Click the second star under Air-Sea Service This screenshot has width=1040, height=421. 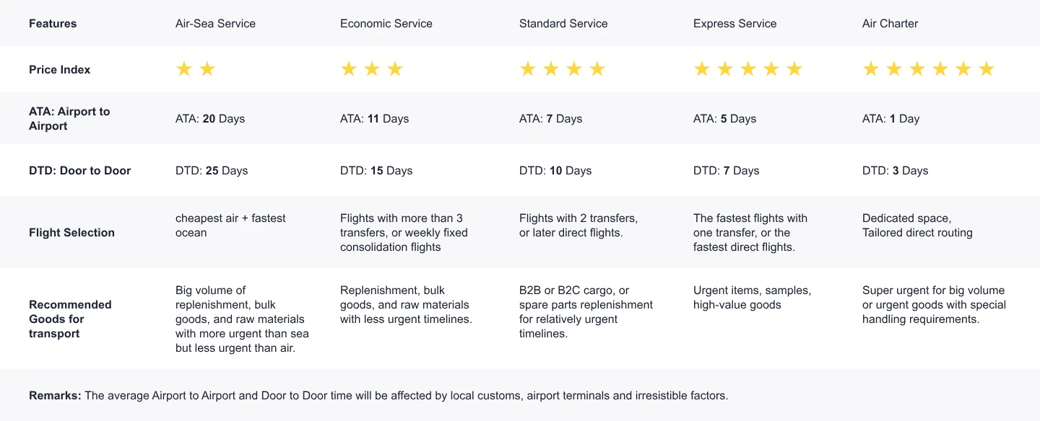[x=207, y=69]
